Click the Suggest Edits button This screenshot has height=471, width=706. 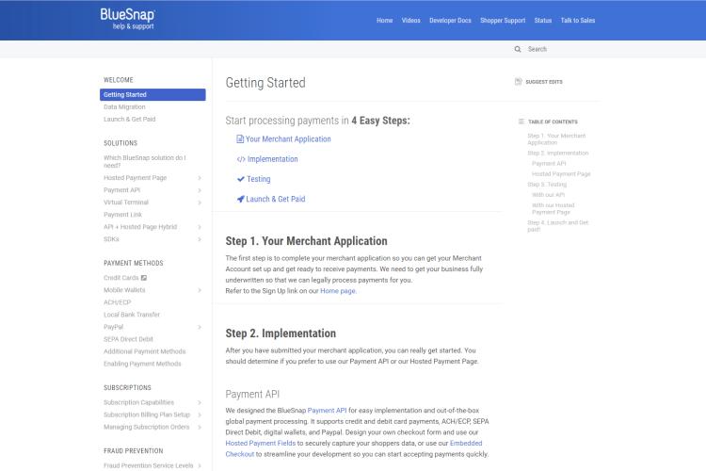(x=538, y=82)
